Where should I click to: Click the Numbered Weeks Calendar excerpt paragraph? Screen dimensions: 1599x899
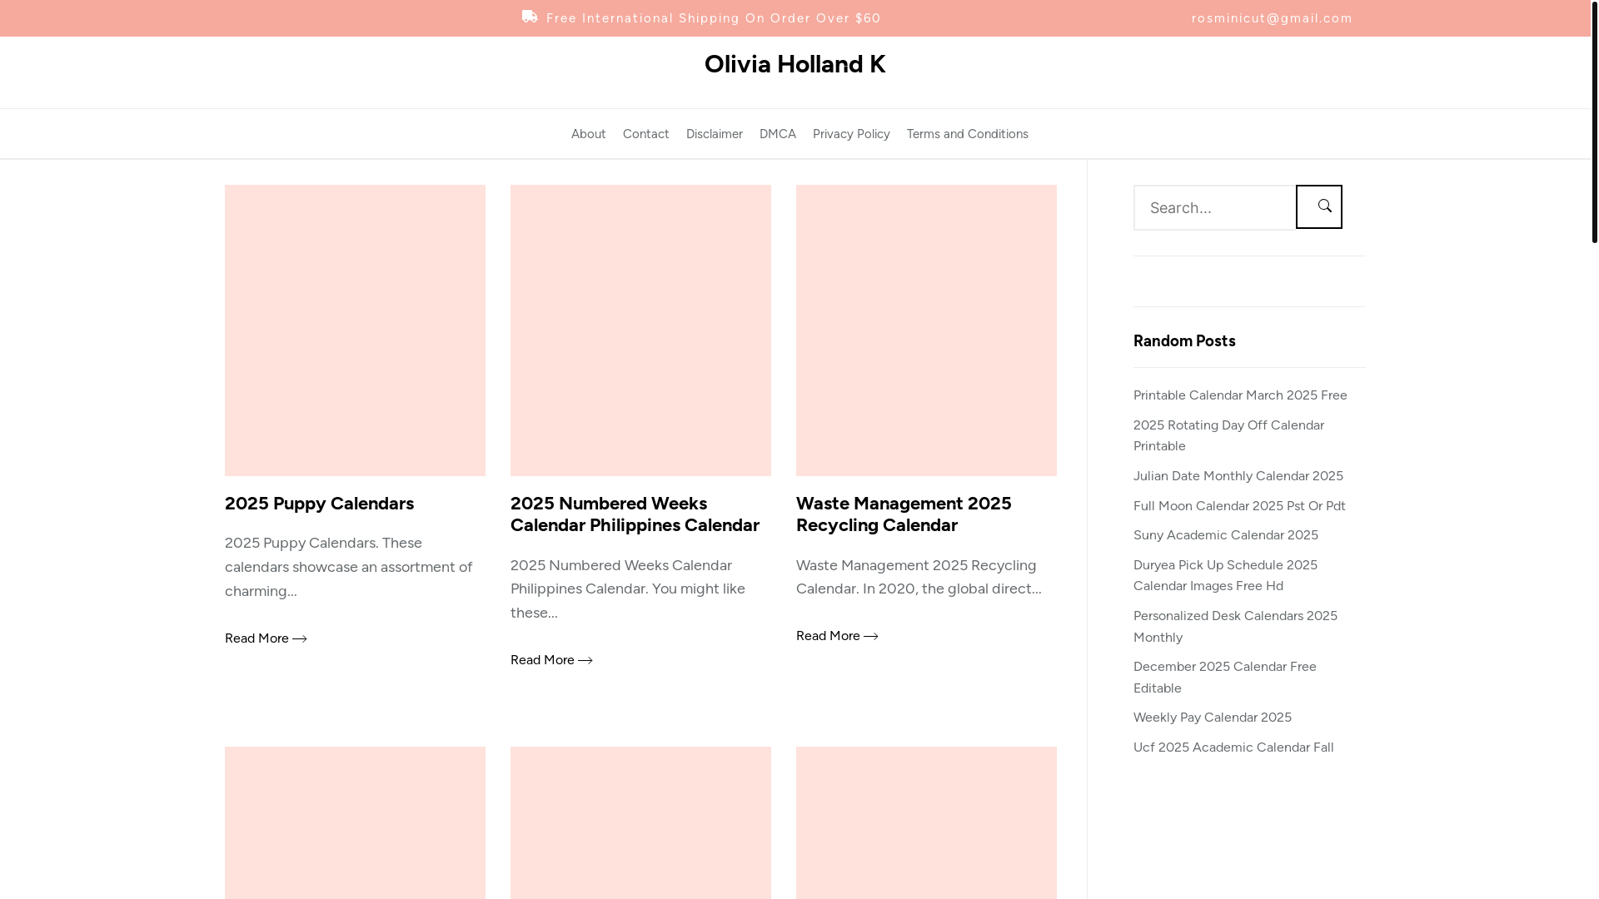(x=628, y=589)
